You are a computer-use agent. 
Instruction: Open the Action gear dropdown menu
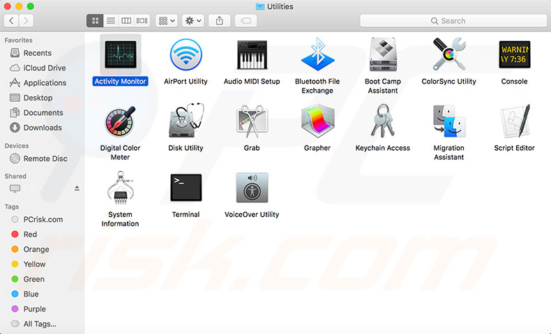pos(193,21)
